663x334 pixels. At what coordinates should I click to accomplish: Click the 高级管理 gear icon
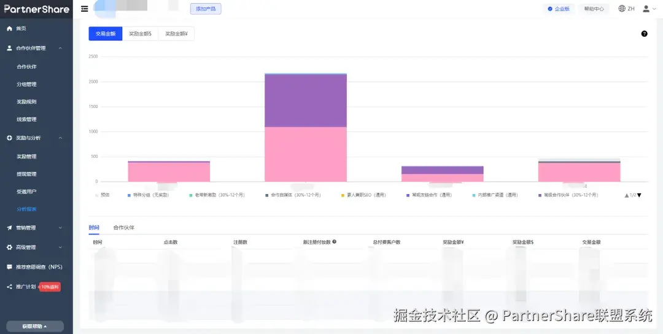coord(9,247)
